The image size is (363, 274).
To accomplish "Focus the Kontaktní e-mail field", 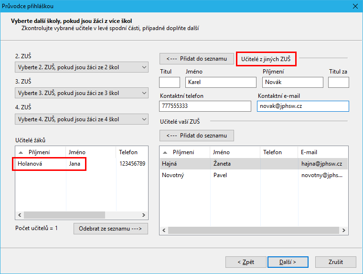I will tap(303, 106).
